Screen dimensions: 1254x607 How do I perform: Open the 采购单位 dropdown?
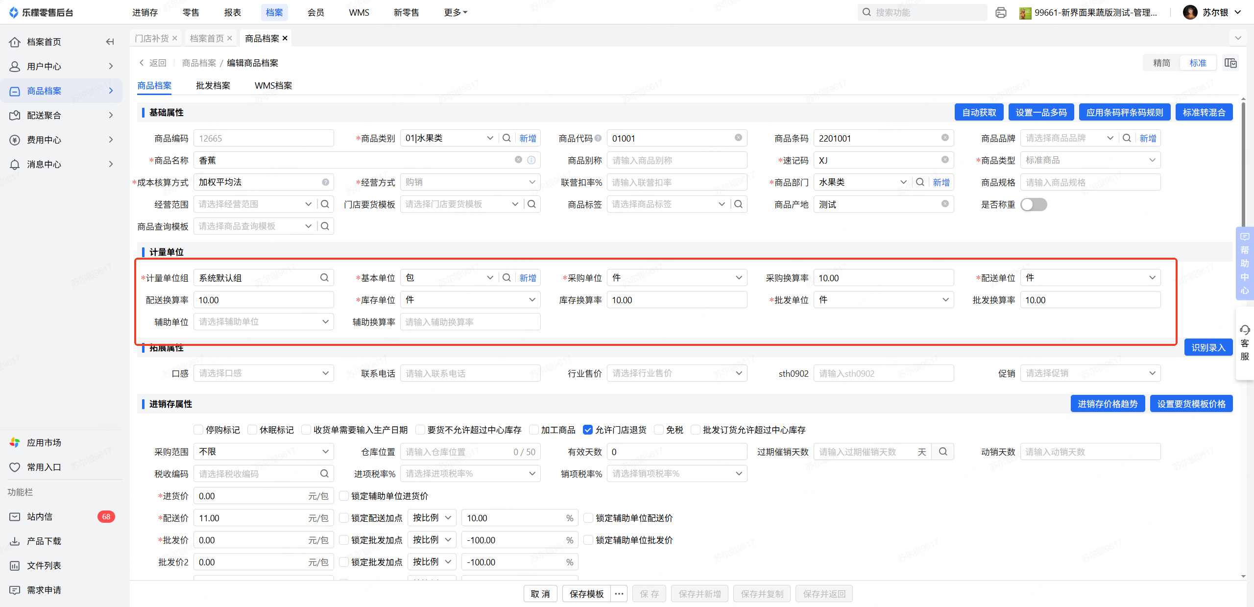pos(676,278)
